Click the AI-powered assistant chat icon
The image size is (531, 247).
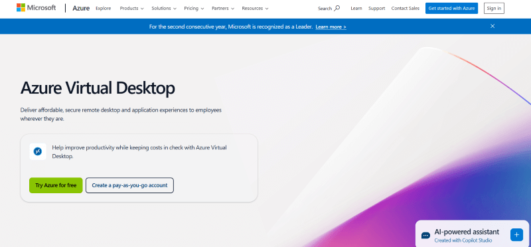[425, 235]
